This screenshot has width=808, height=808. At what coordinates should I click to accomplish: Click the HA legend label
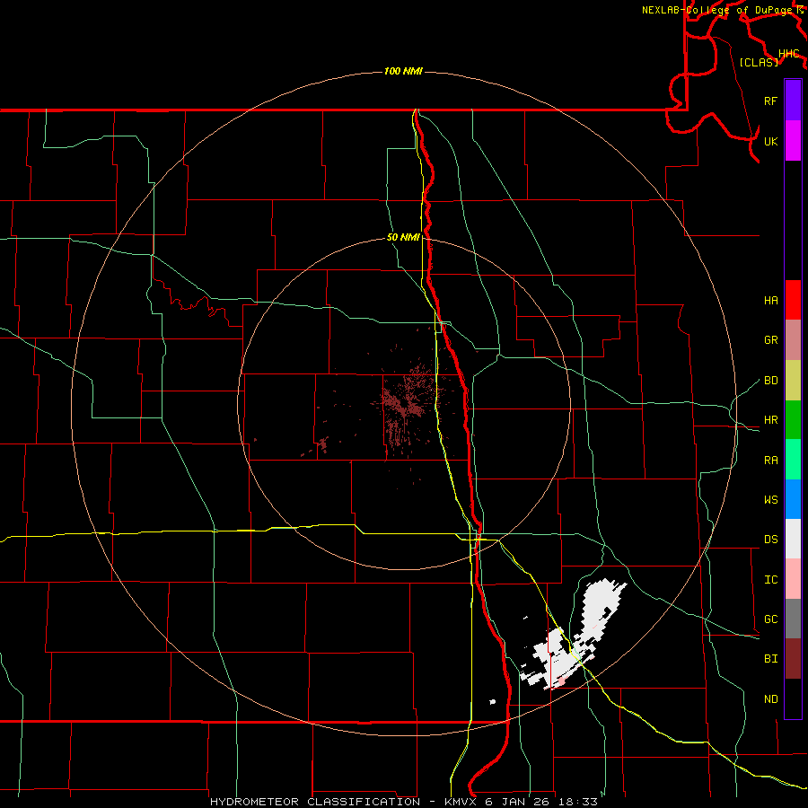click(x=771, y=300)
